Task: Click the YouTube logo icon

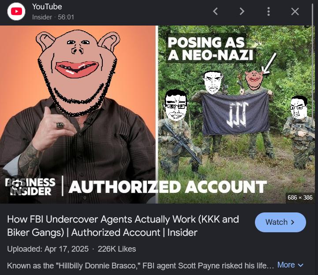Action: coord(16,11)
